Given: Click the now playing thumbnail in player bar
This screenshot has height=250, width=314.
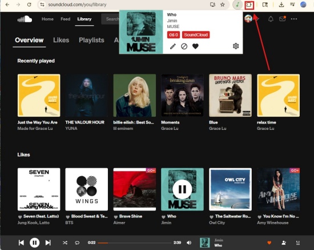Looking at the screenshot, I should tap(205, 243).
